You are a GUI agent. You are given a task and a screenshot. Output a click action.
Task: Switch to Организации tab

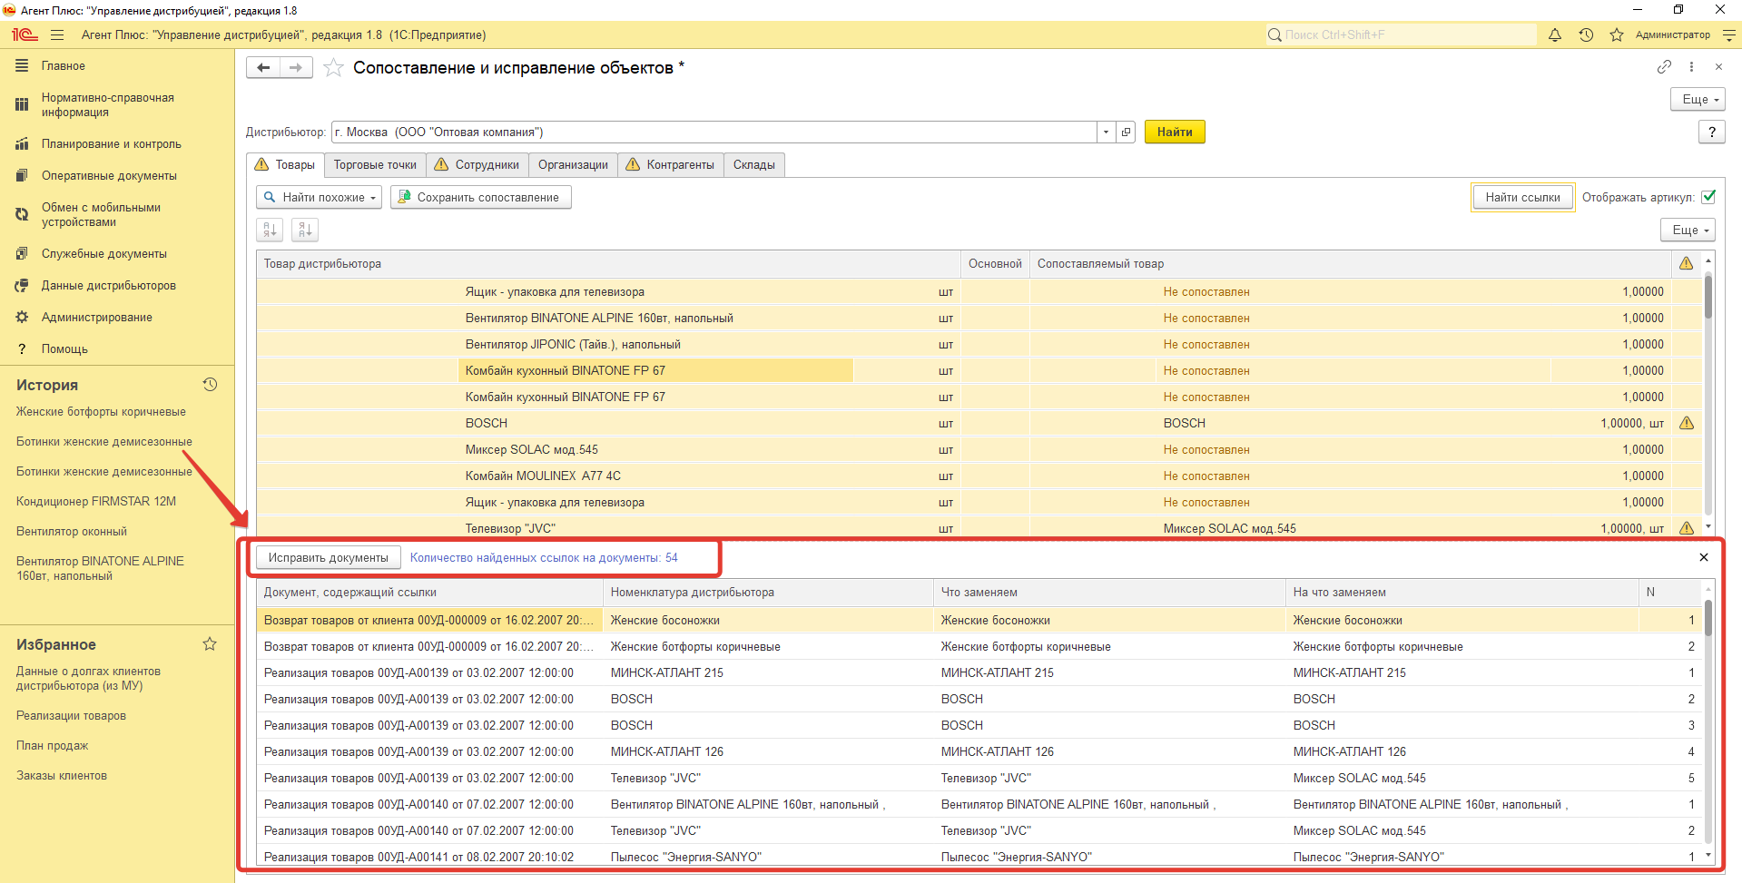click(573, 165)
